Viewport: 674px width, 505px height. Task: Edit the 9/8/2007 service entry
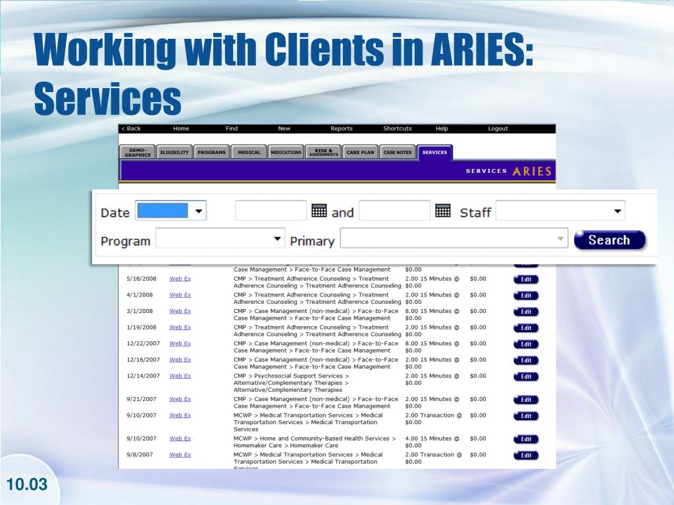click(526, 456)
